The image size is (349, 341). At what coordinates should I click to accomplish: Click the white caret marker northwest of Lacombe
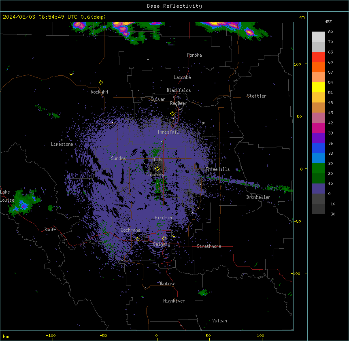pos(161,80)
